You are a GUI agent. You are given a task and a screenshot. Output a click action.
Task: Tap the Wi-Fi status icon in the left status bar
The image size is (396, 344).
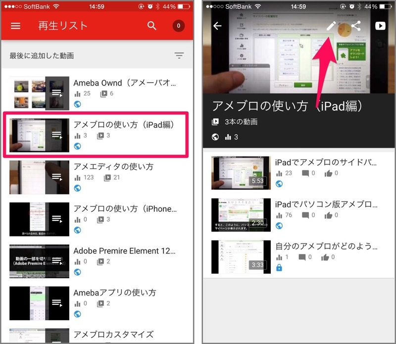click(x=56, y=6)
